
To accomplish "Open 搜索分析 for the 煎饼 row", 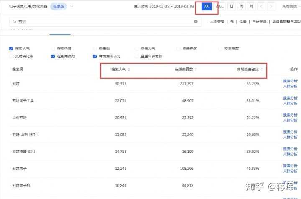I will [290, 81].
